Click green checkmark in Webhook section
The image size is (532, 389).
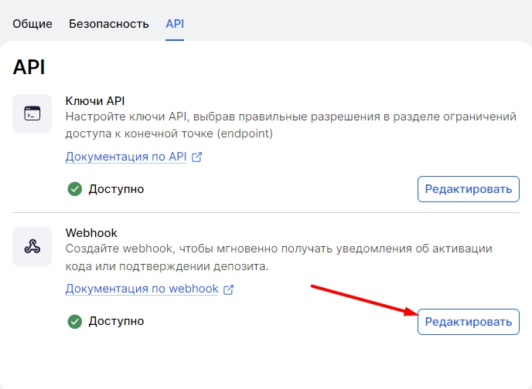(75, 321)
